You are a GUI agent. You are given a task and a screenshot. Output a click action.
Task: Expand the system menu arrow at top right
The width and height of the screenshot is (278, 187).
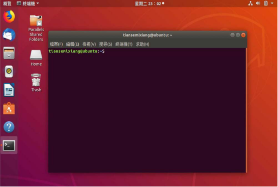pyautogui.click(x=272, y=3)
